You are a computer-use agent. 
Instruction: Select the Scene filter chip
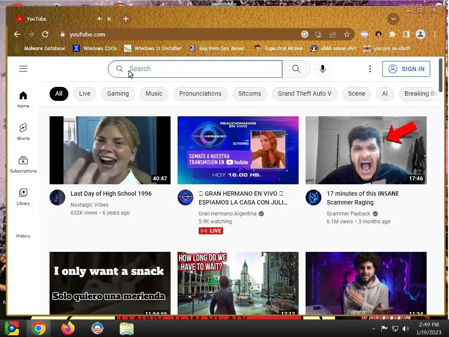point(356,94)
